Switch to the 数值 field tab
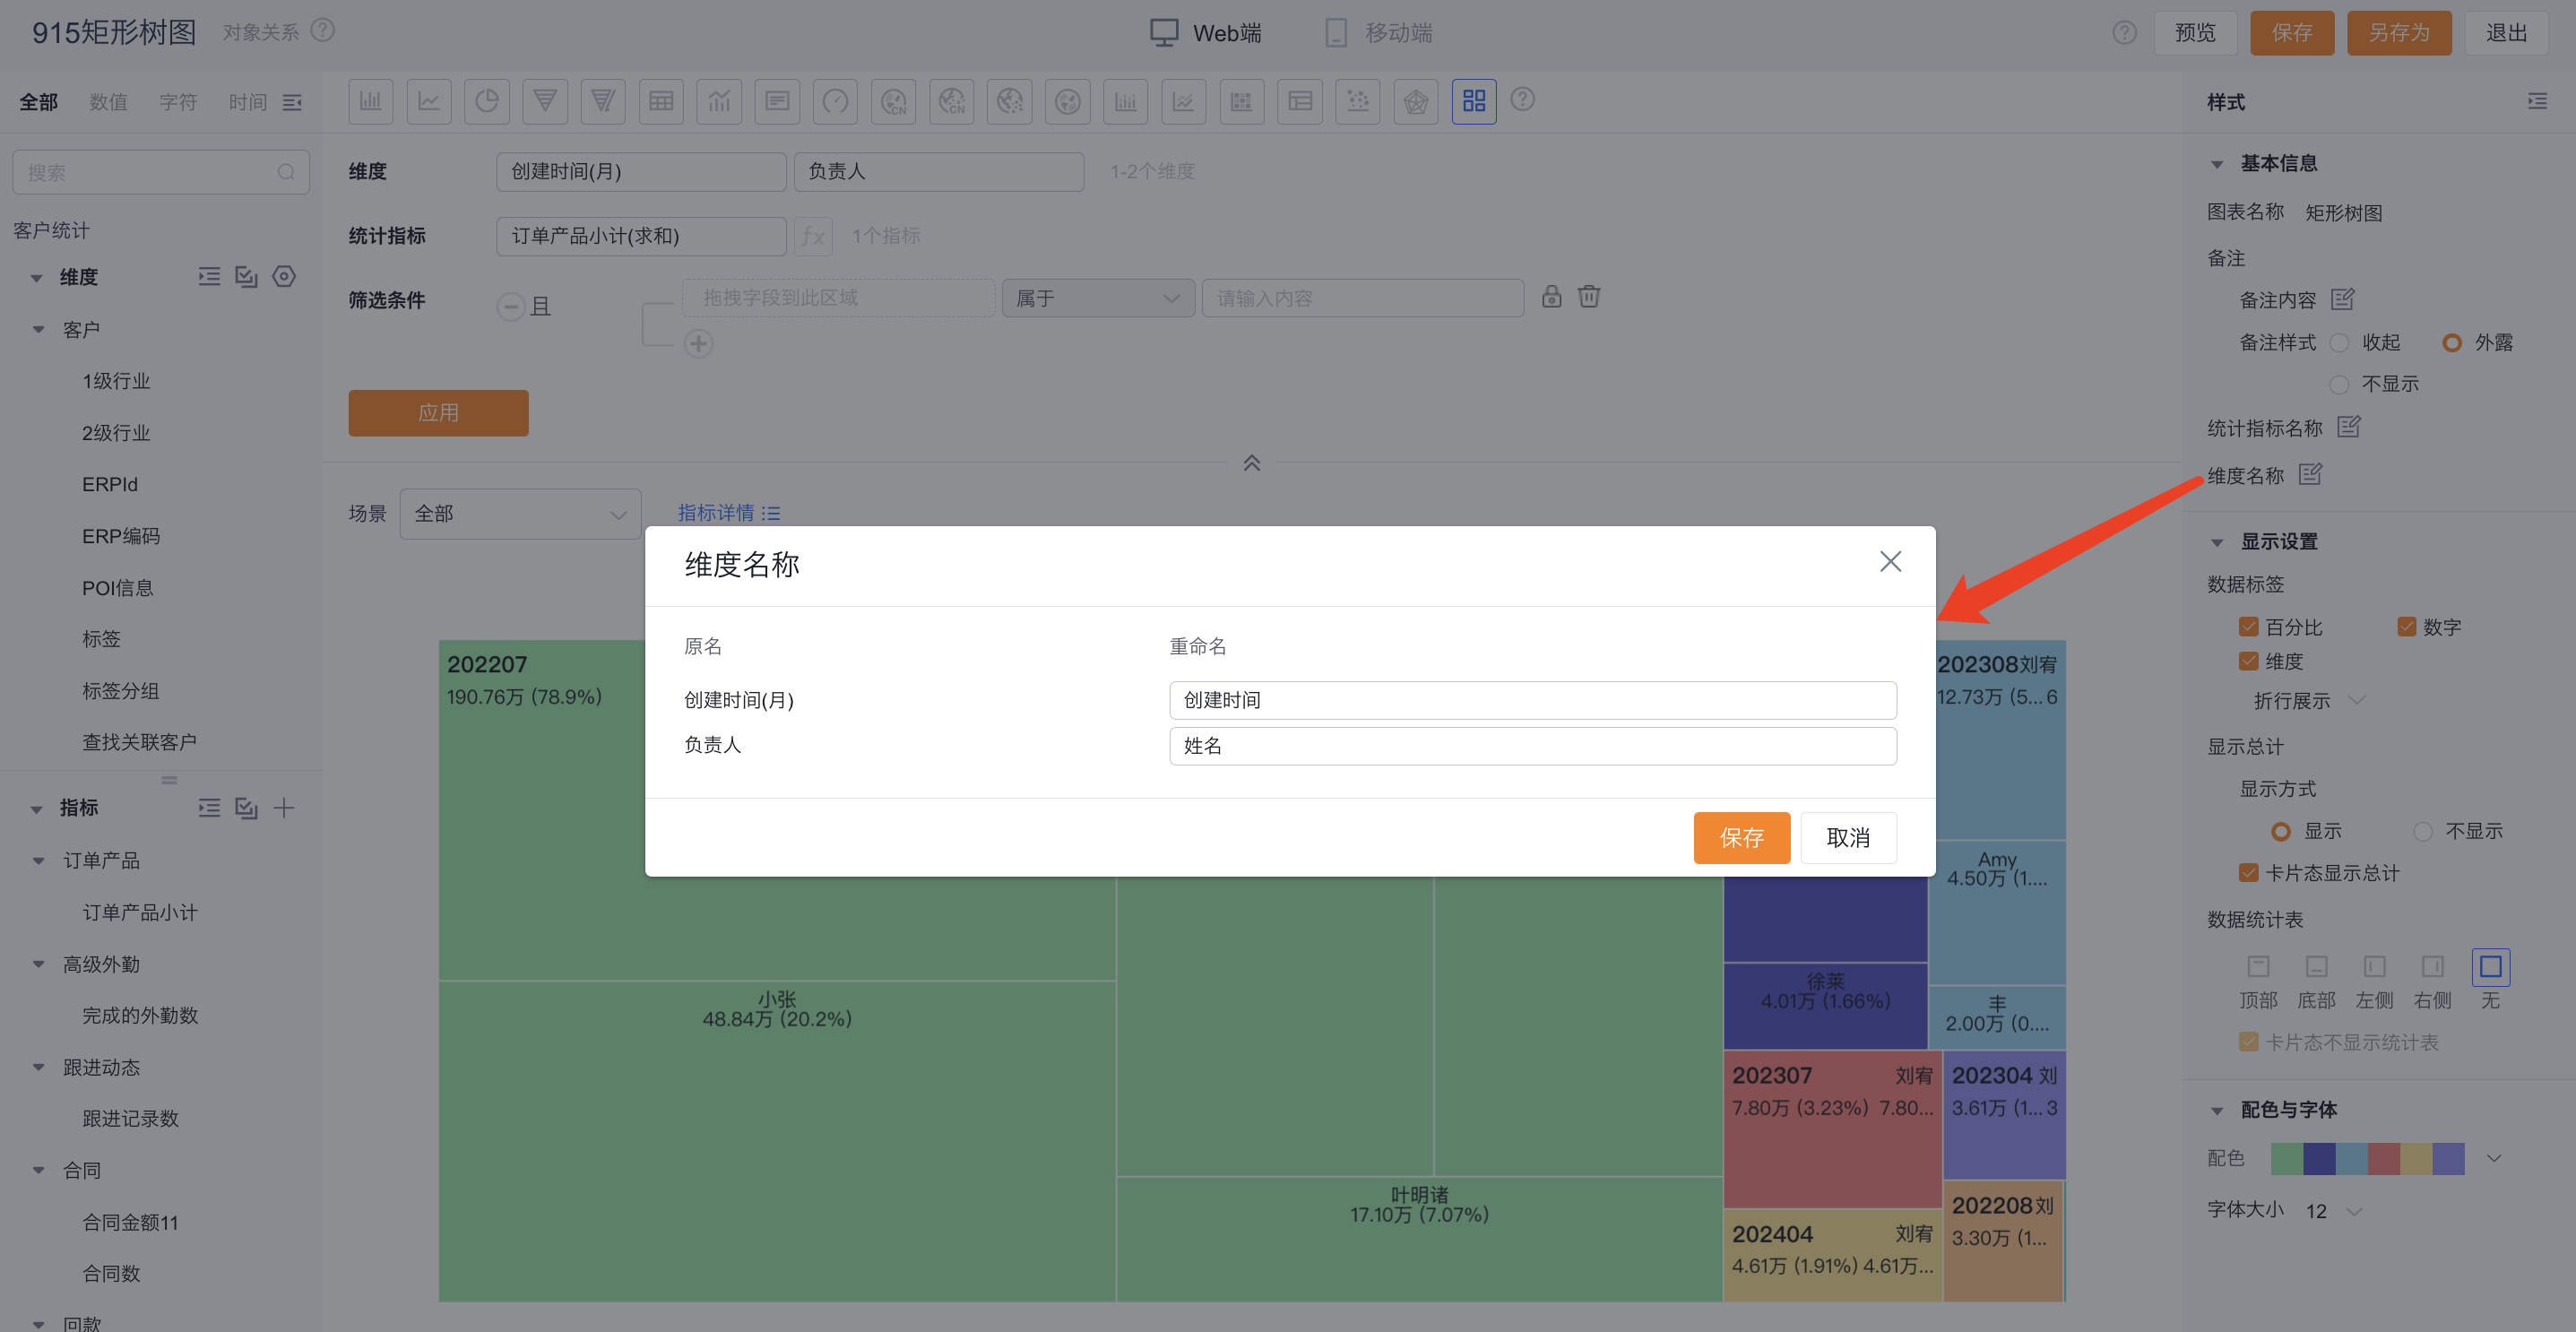The height and width of the screenshot is (1332, 2576). coord(108,102)
